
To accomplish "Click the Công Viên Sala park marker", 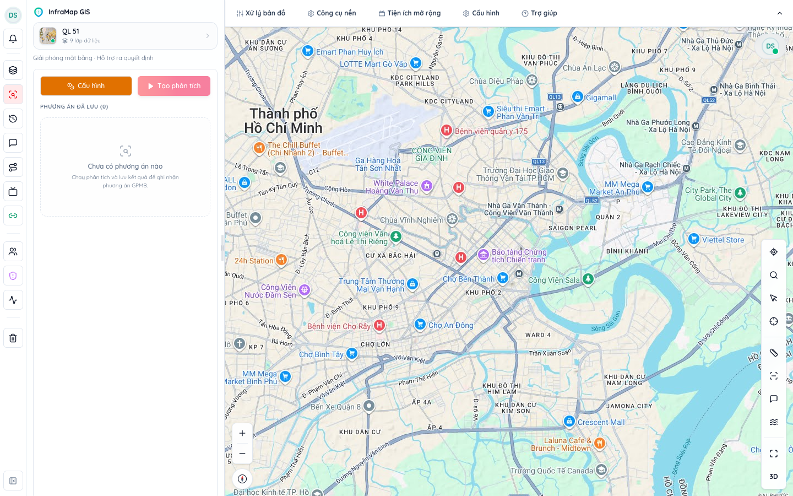I will (x=588, y=279).
